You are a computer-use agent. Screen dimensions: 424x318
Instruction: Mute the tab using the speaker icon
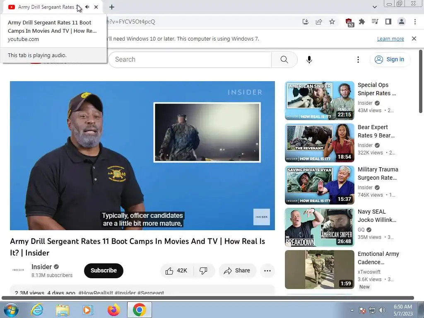point(87,7)
